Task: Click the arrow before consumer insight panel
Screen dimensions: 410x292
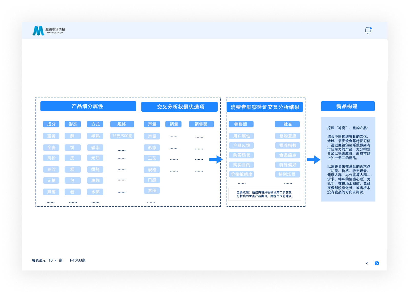Action: [x=216, y=159]
